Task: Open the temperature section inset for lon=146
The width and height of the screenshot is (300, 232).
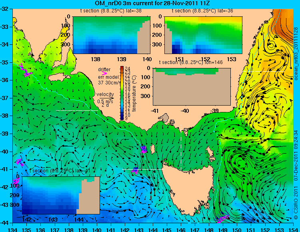Action: [x=192, y=87]
